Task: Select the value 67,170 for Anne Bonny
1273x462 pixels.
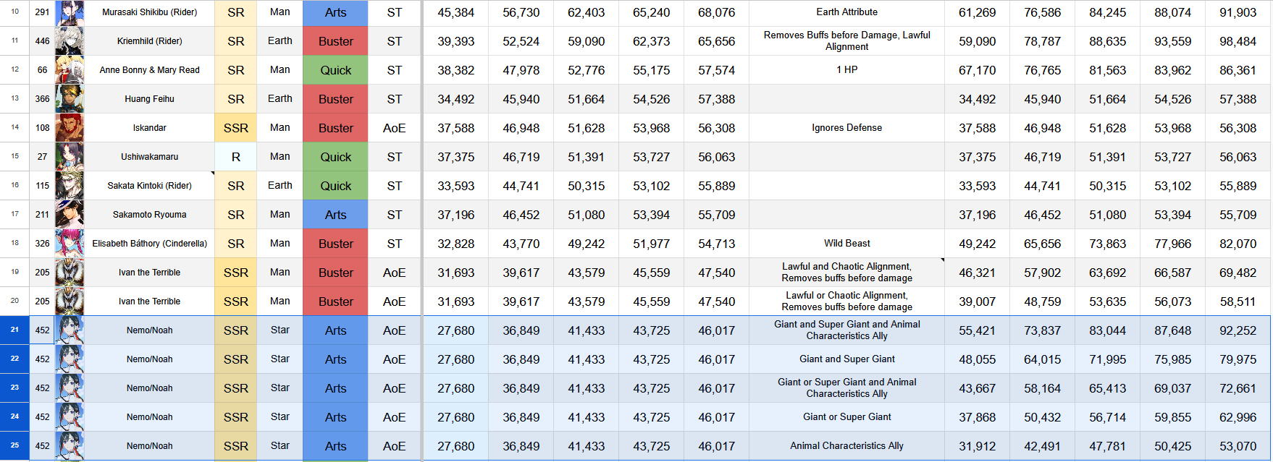Action: click(x=978, y=70)
